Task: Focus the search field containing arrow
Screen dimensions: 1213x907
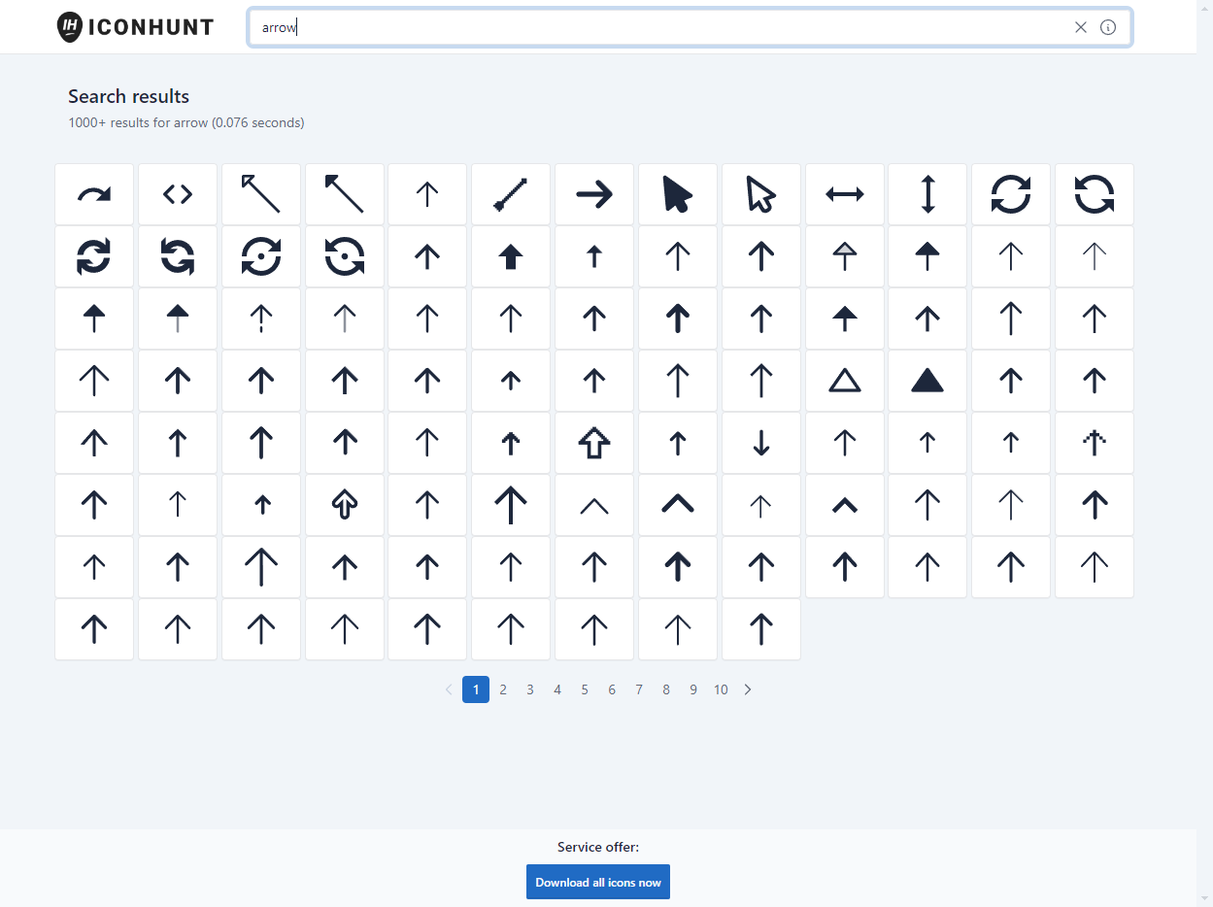Action: [660, 27]
